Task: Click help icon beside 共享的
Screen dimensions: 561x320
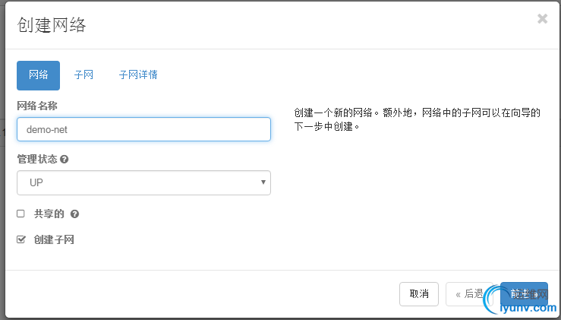Action: point(74,214)
